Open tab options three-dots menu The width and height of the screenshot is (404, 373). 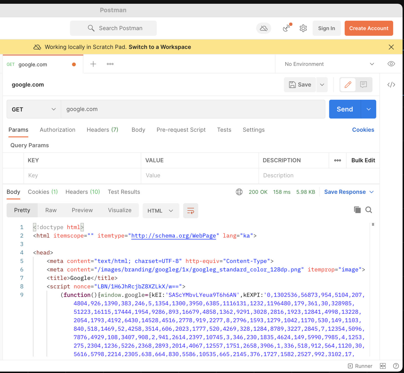pyautogui.click(x=110, y=64)
